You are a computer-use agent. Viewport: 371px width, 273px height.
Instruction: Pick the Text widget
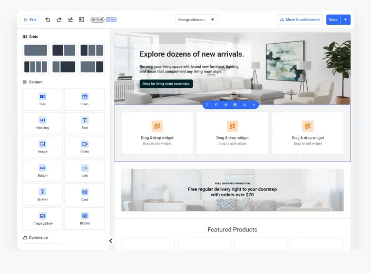pos(85,123)
